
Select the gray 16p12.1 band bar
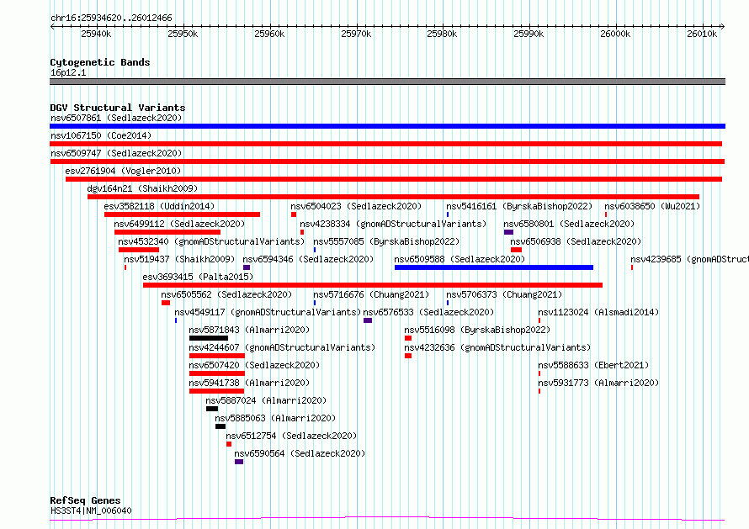click(x=387, y=82)
